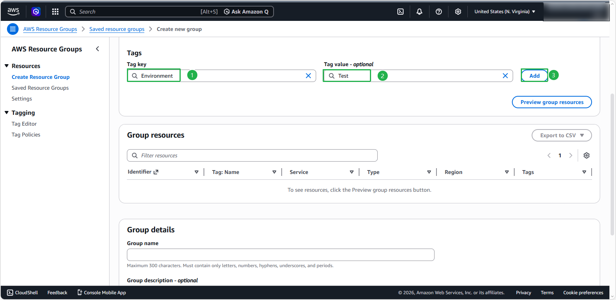Screen dimensions: 616x300
Task: Collapse the AWS Resource Groups side panel
Action: 98,49
